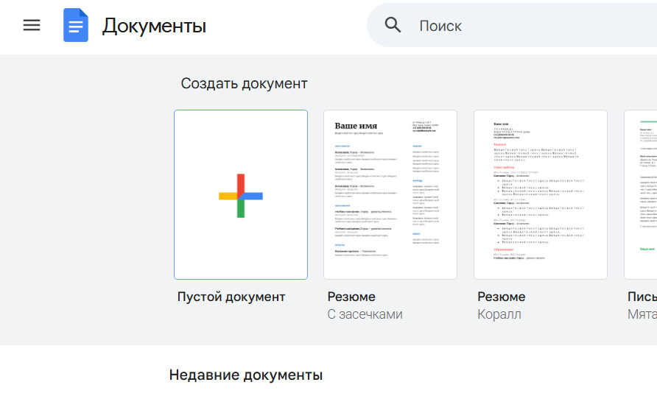This screenshot has width=657, height=396.
Task: Focus the Поиск search field
Action: 516,26
